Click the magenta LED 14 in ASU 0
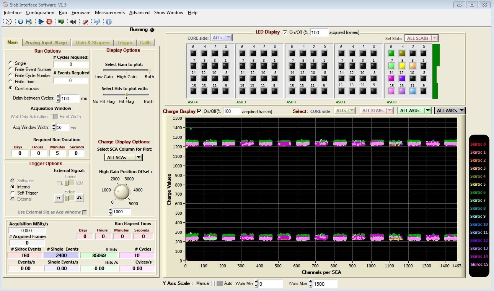The height and width of the screenshot is (291, 494). 391,78
